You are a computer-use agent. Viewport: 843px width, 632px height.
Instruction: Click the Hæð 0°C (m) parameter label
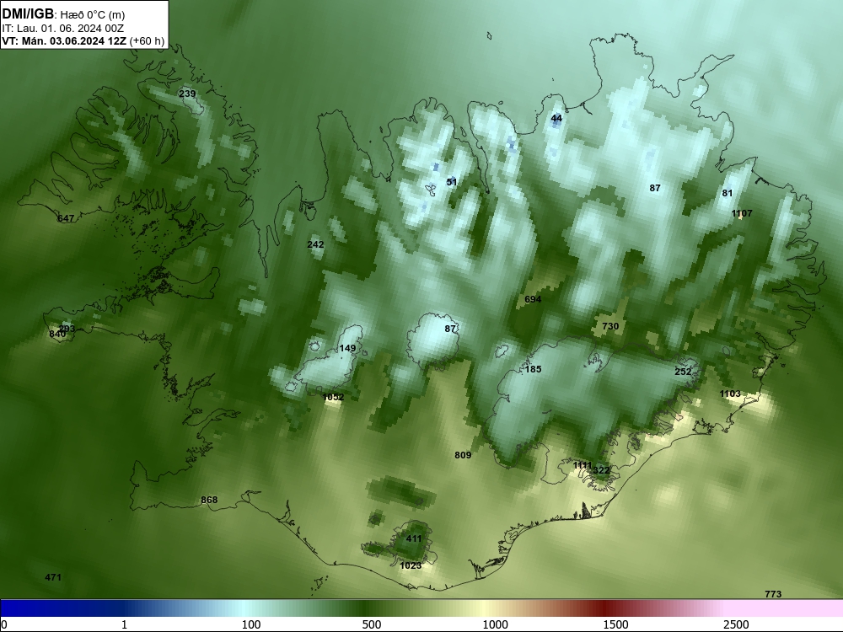pos(93,15)
